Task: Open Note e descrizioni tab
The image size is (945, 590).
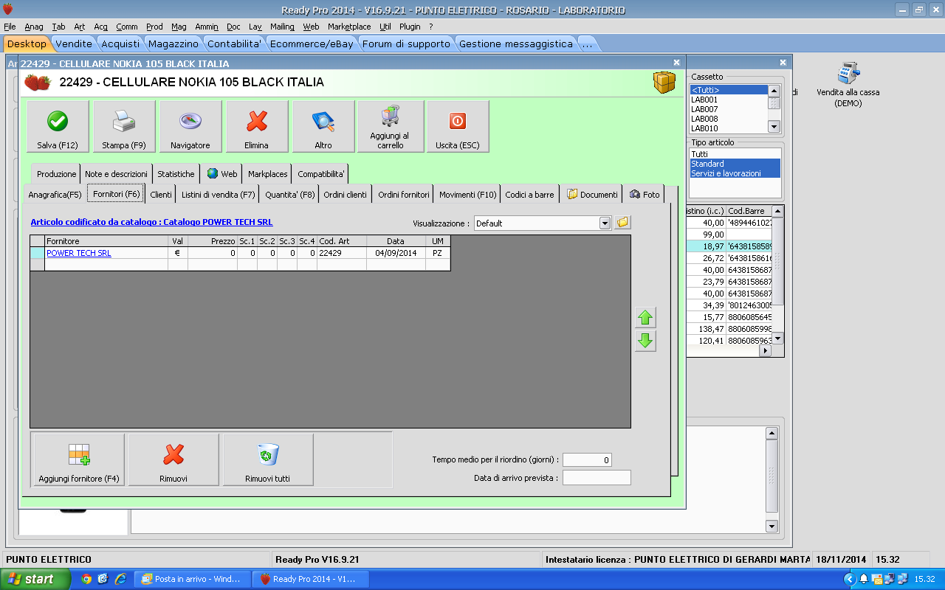Action: [116, 174]
